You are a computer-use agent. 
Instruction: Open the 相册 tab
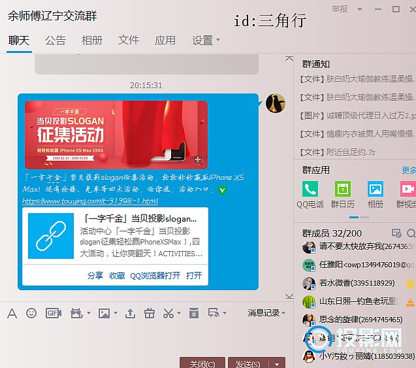(x=92, y=41)
